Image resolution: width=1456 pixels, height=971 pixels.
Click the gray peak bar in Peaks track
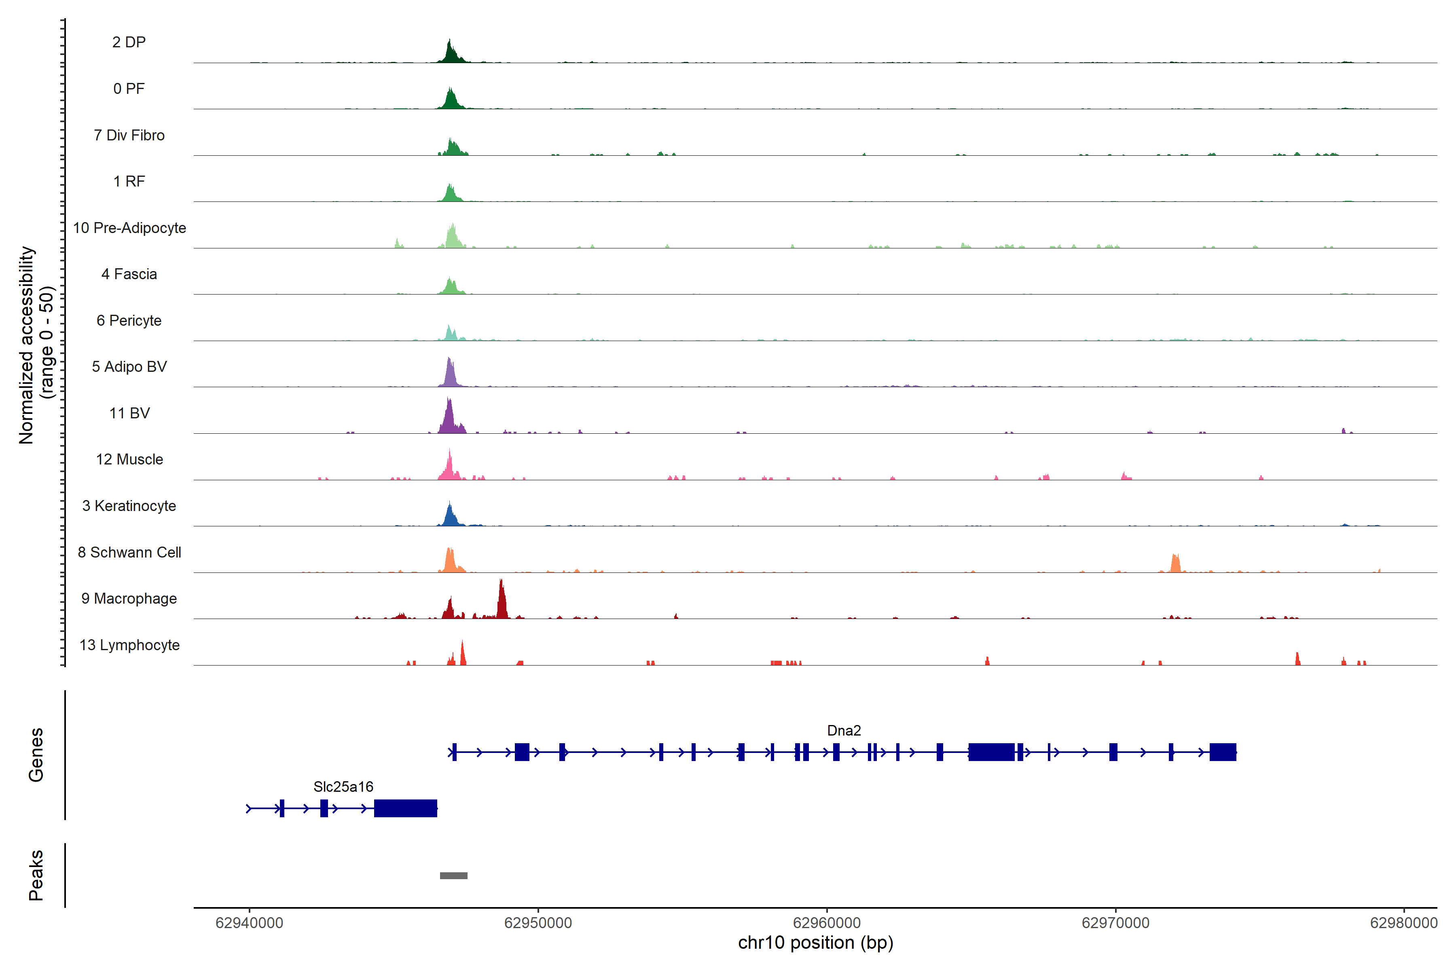pyautogui.click(x=453, y=876)
